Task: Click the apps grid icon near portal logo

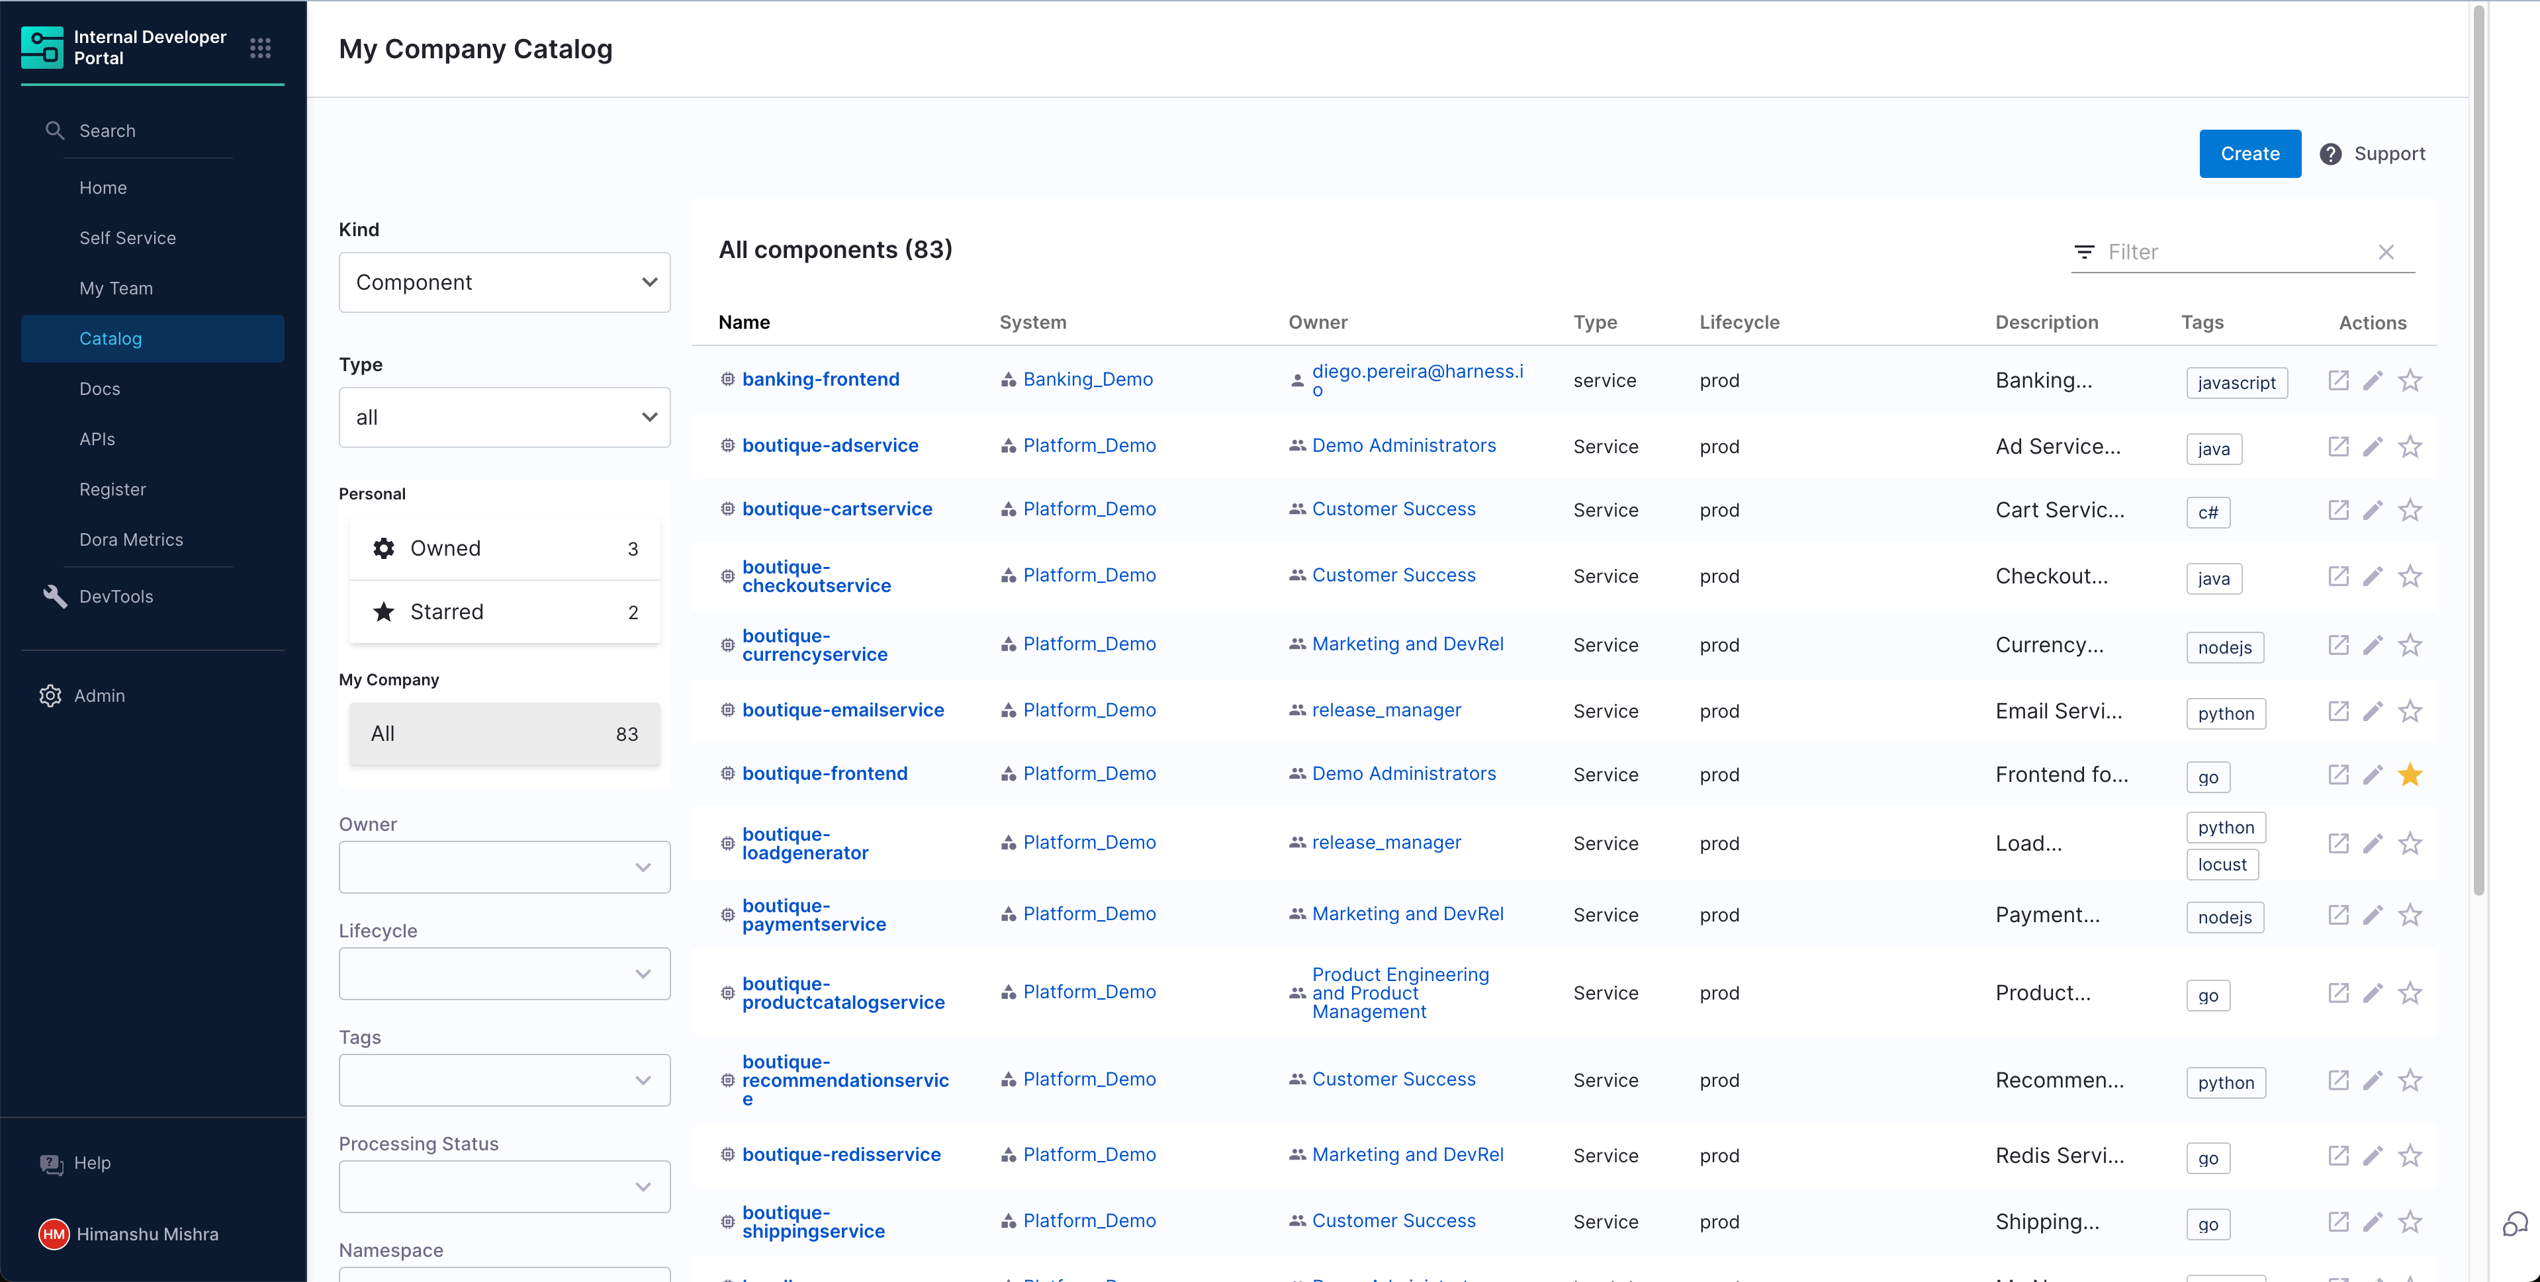Action: (x=260, y=48)
